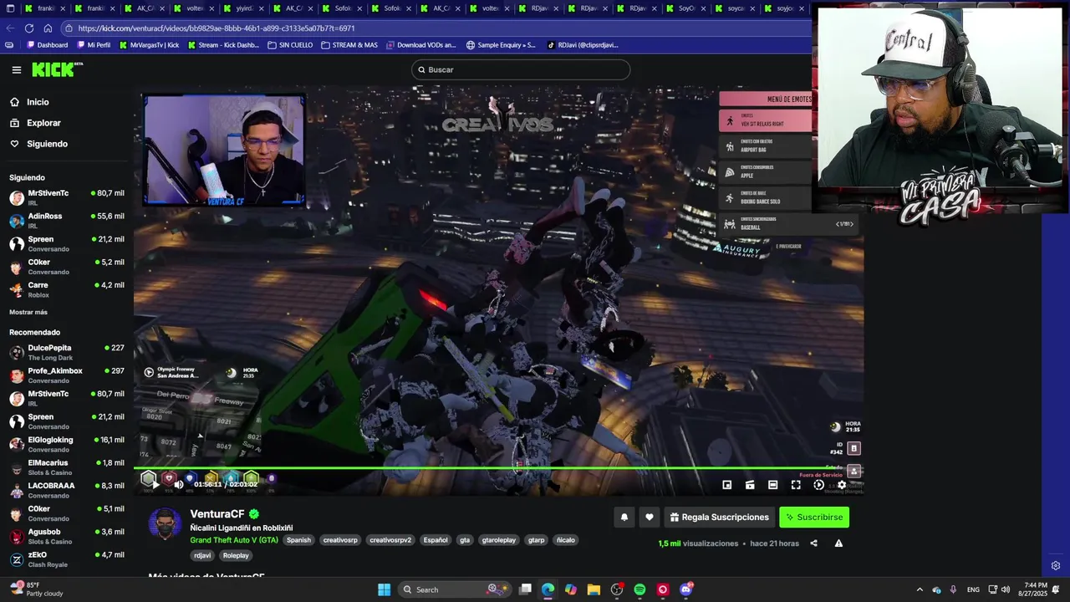Open Agusbob recommended channel
Viewport: 1070px width, 602px height.
67,536
